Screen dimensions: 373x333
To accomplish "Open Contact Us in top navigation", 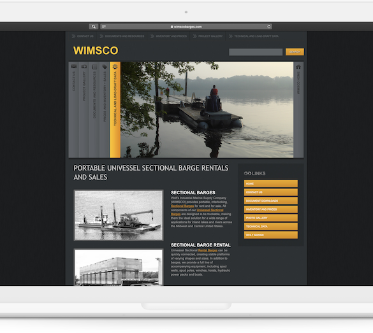I will pyautogui.click(x=82, y=36).
